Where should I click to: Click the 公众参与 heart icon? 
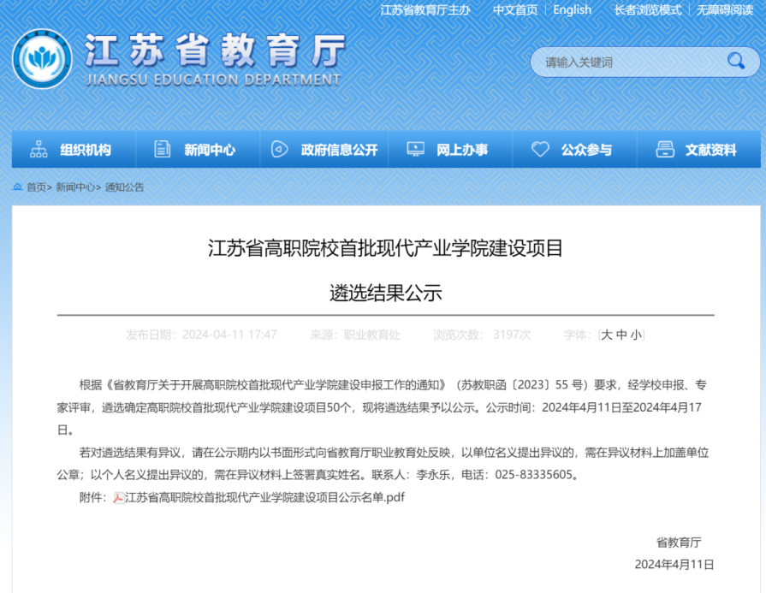click(x=540, y=150)
